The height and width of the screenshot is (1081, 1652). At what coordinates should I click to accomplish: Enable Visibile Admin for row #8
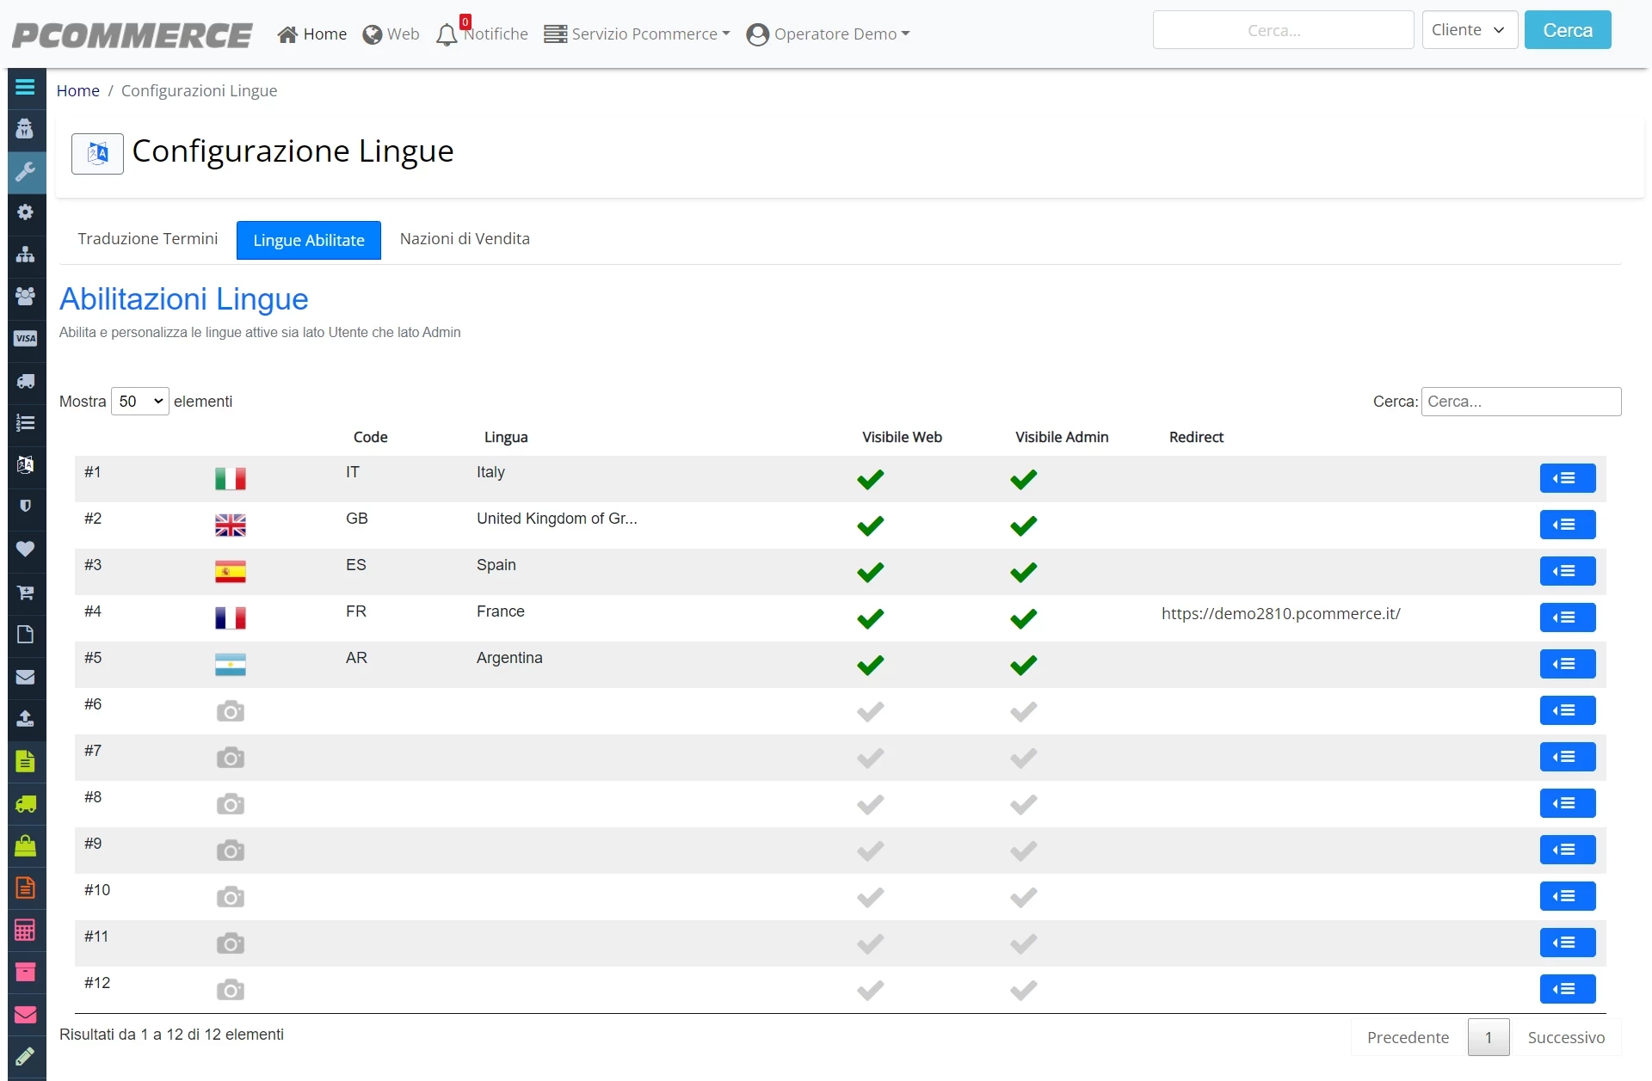(x=1023, y=804)
